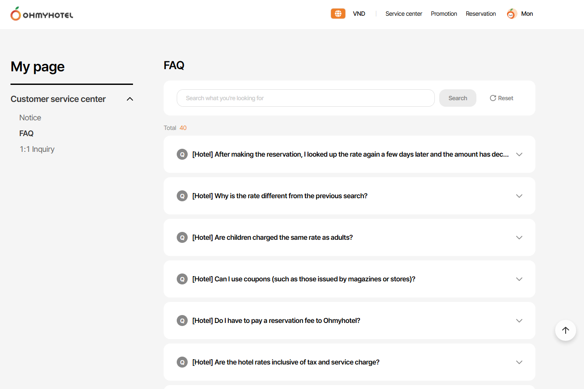Click the scroll-to-top arrow button
The image size is (584, 389).
pos(565,330)
